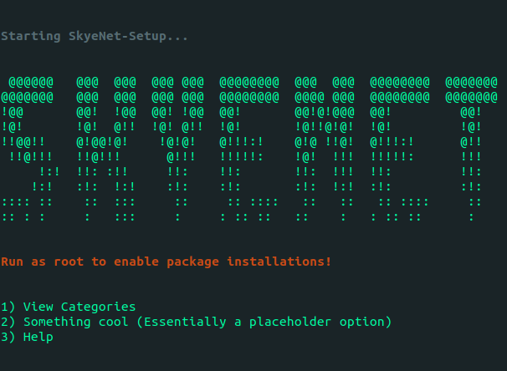Select the '2) Something cool' placeholder option
The image size is (507, 371).
197,322
